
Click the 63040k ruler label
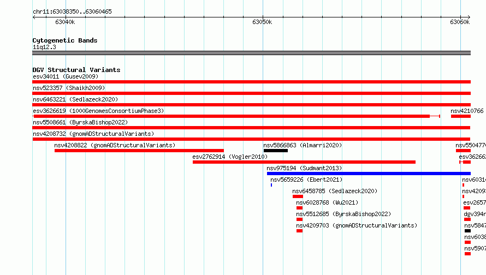[65, 22]
